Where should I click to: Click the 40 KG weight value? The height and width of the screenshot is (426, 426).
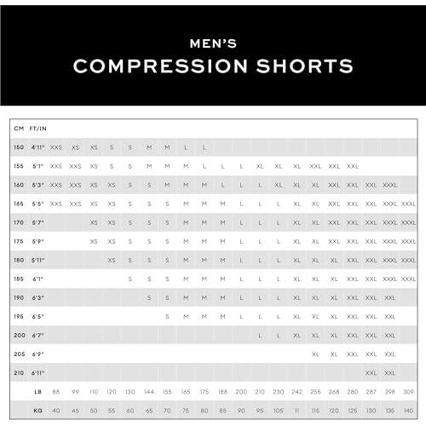tap(56, 411)
